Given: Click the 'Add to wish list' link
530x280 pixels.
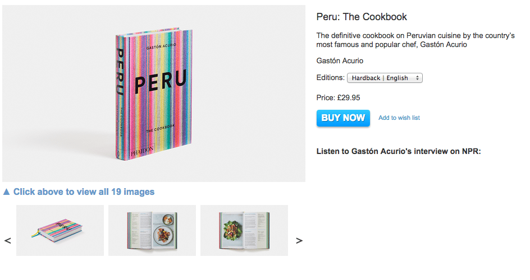Looking at the screenshot, I should pyautogui.click(x=399, y=118).
